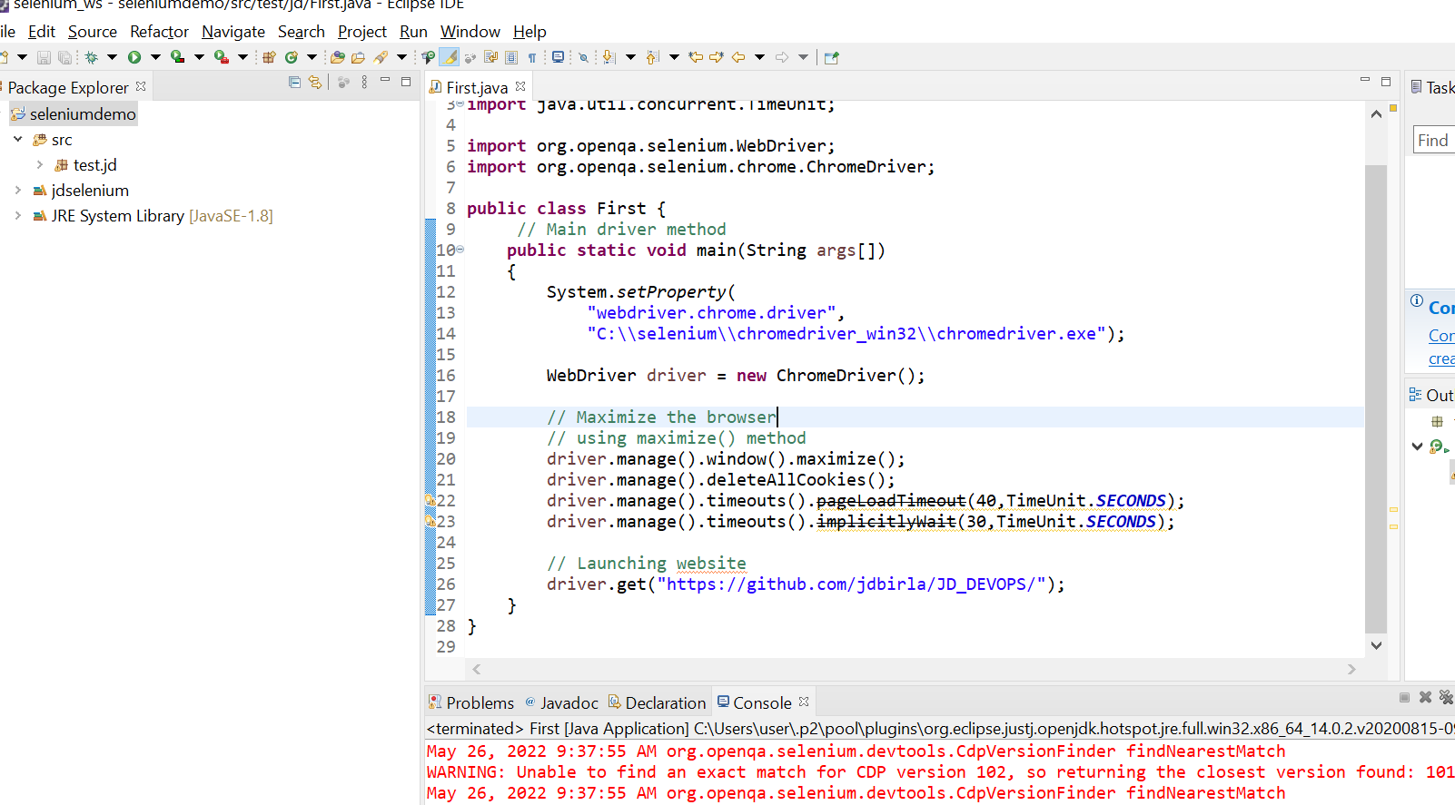The height and width of the screenshot is (805, 1455).
Task: Toggle fold marker at line 10
Action: tap(460, 250)
